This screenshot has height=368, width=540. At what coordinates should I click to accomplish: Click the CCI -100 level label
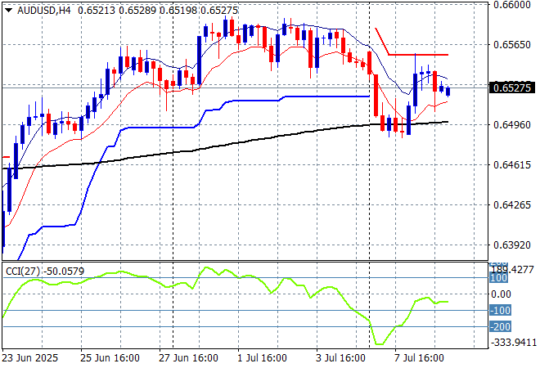500,311
